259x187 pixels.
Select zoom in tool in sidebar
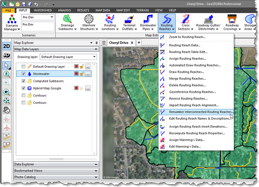click(7, 74)
